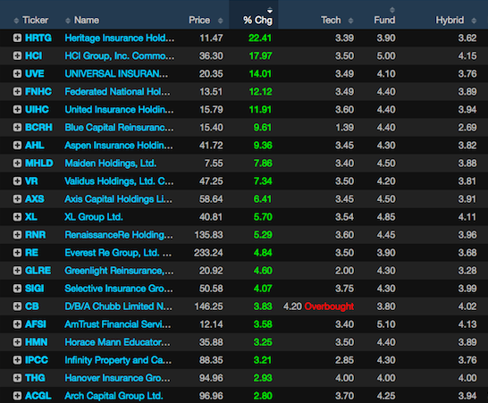488x403 pixels.
Task: Expand the VR row plus icon
Action: click(x=17, y=181)
